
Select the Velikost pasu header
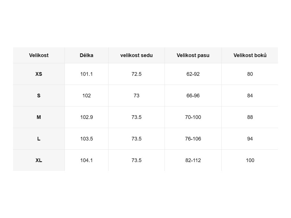193,55
